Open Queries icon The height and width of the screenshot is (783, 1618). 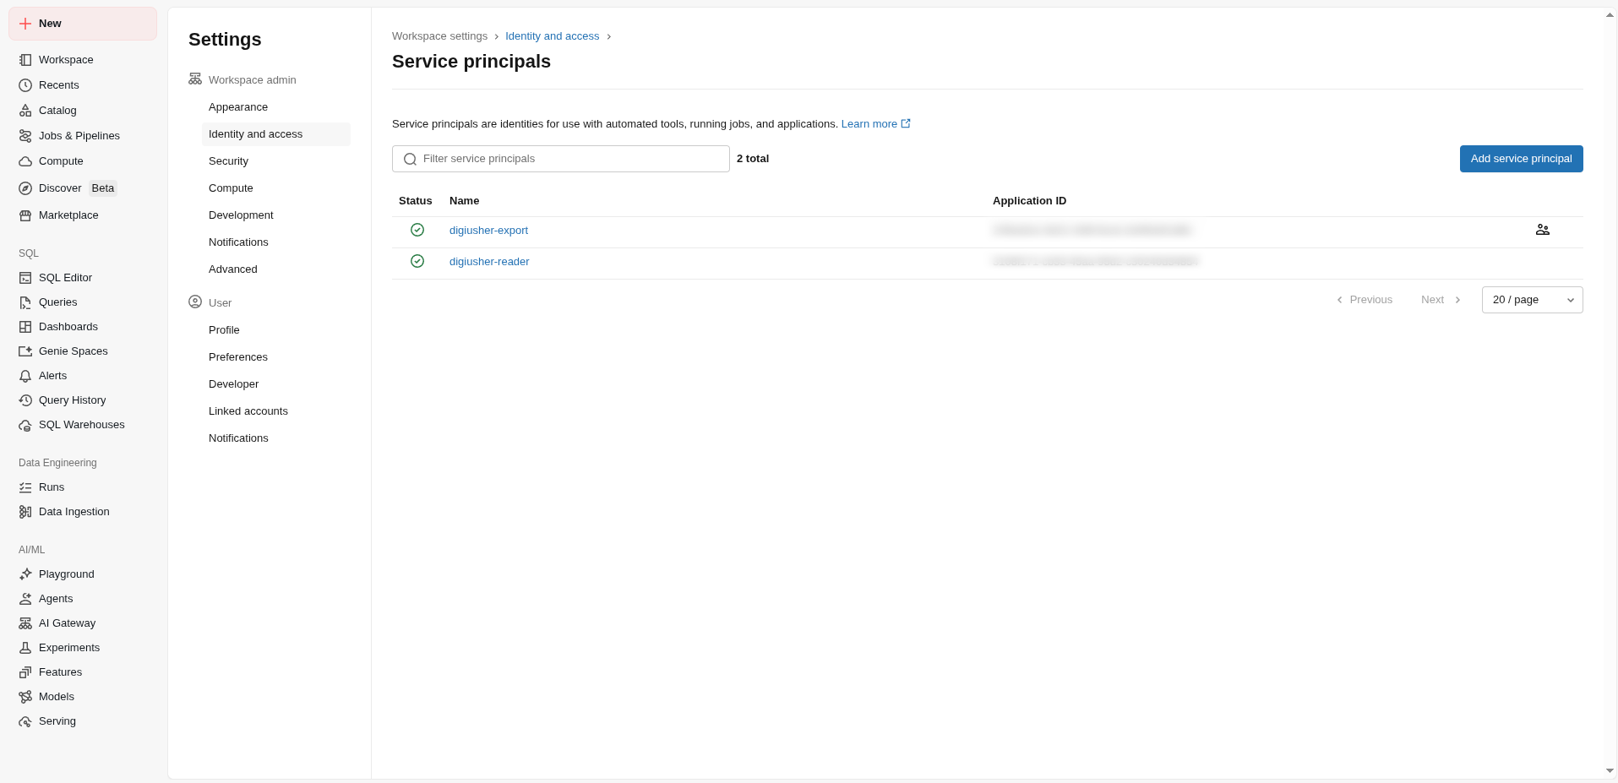(25, 302)
